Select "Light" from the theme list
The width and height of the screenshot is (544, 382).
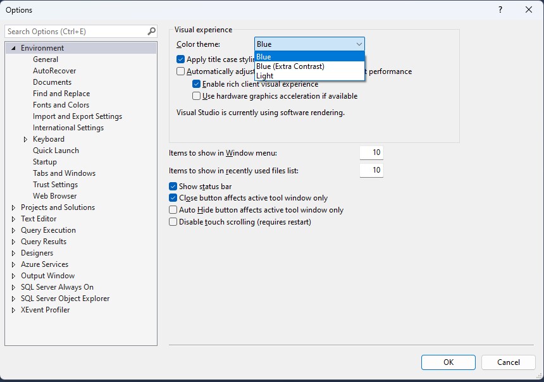pos(265,76)
